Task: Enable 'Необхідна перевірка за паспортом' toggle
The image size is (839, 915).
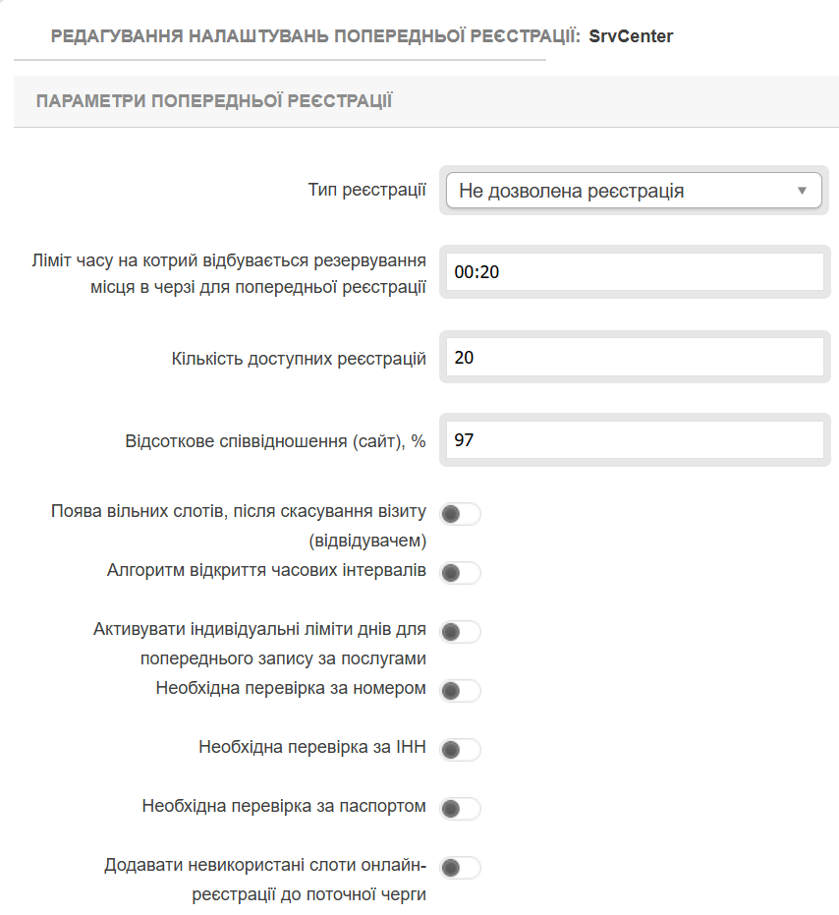Action: click(460, 809)
